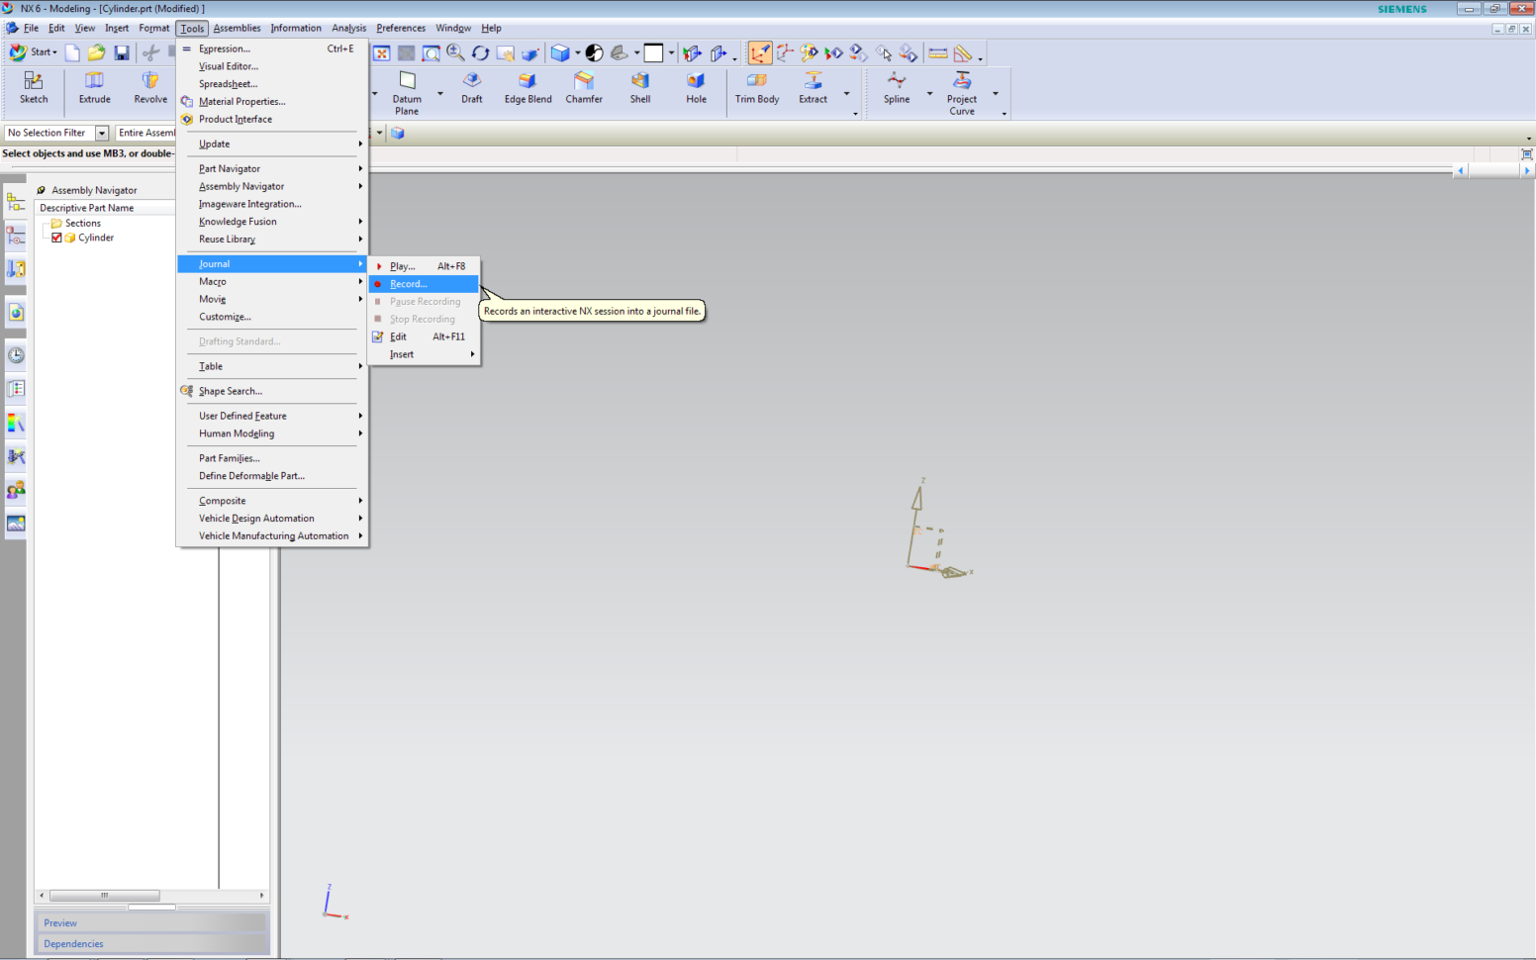The image size is (1536, 960).
Task: Activate the Zoom magnifier tool
Action: [x=455, y=53]
